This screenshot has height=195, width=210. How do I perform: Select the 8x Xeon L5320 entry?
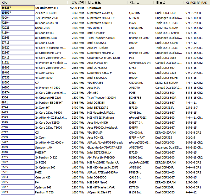tap(45, 43)
